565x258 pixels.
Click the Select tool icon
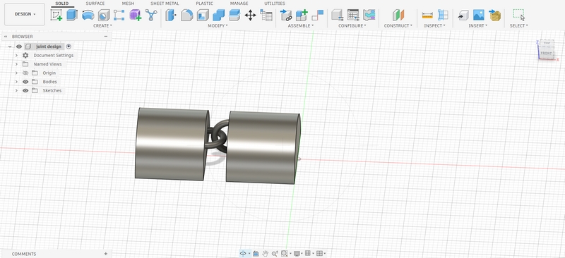(x=519, y=15)
